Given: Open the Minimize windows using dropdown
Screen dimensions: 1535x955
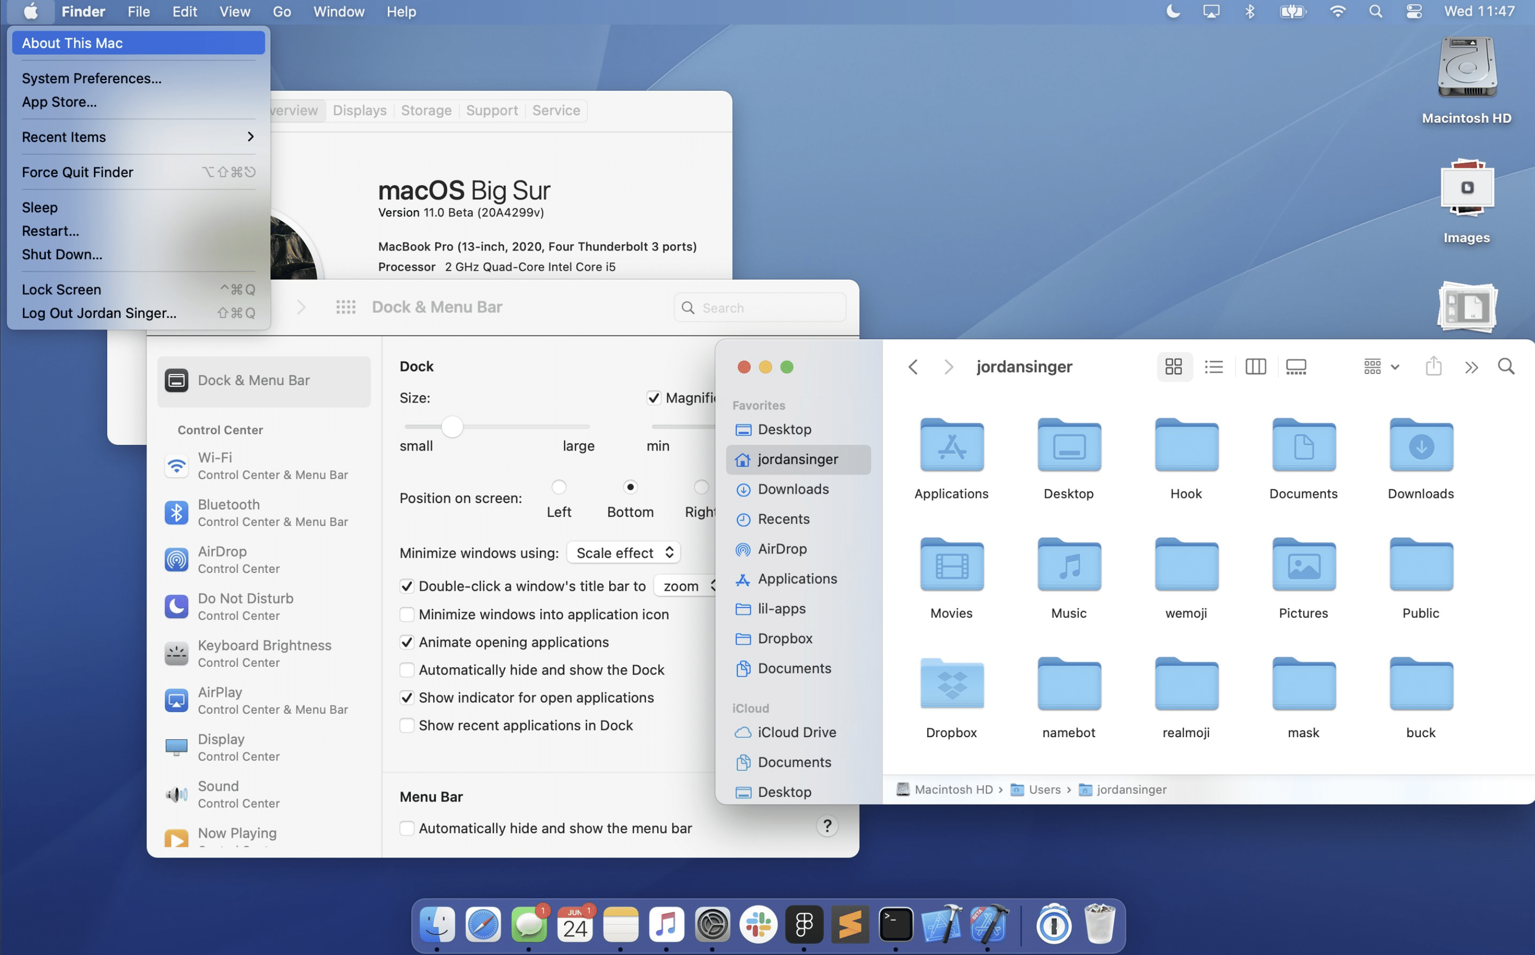Looking at the screenshot, I should [623, 552].
